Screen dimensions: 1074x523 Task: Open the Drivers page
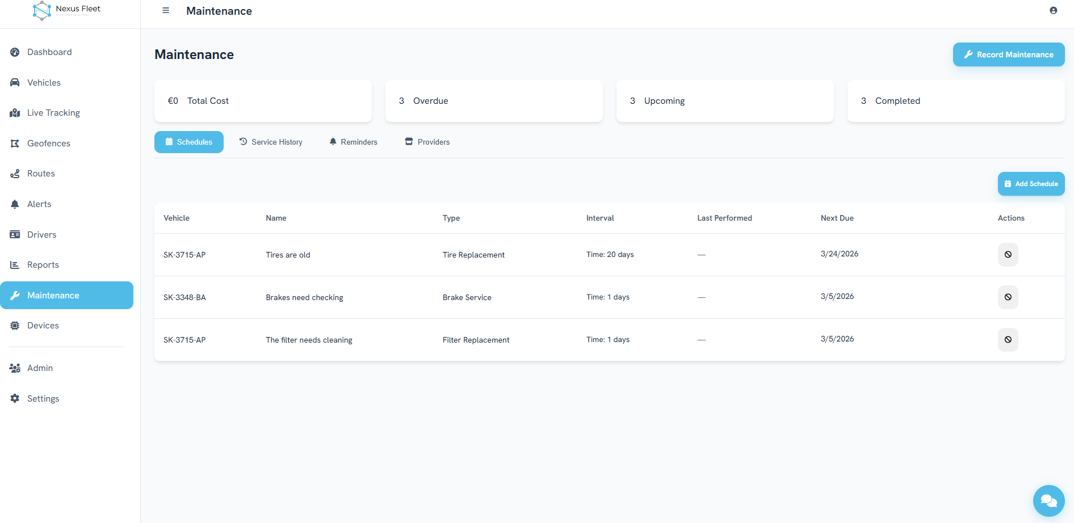point(66,235)
